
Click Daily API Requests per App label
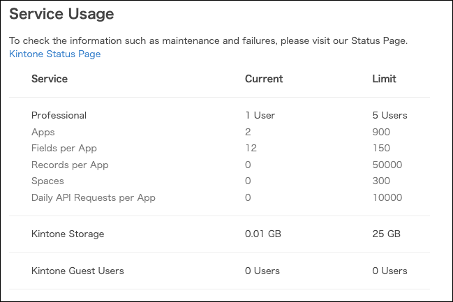coord(94,197)
